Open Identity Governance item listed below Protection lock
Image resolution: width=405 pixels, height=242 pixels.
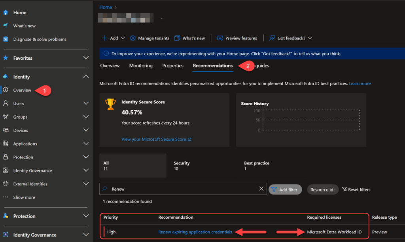32,170
